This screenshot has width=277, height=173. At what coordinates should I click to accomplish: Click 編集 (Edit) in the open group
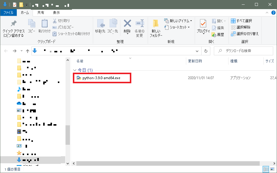(218, 28)
